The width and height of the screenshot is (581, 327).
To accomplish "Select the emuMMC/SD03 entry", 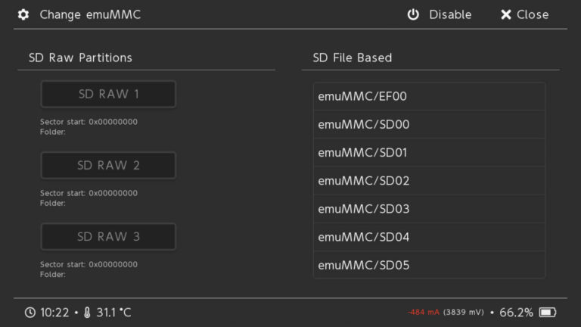I will tap(429, 209).
